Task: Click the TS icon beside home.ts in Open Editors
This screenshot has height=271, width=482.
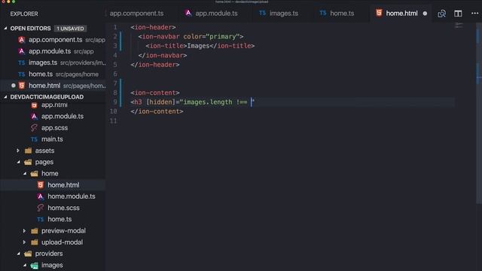Action: click(22, 75)
